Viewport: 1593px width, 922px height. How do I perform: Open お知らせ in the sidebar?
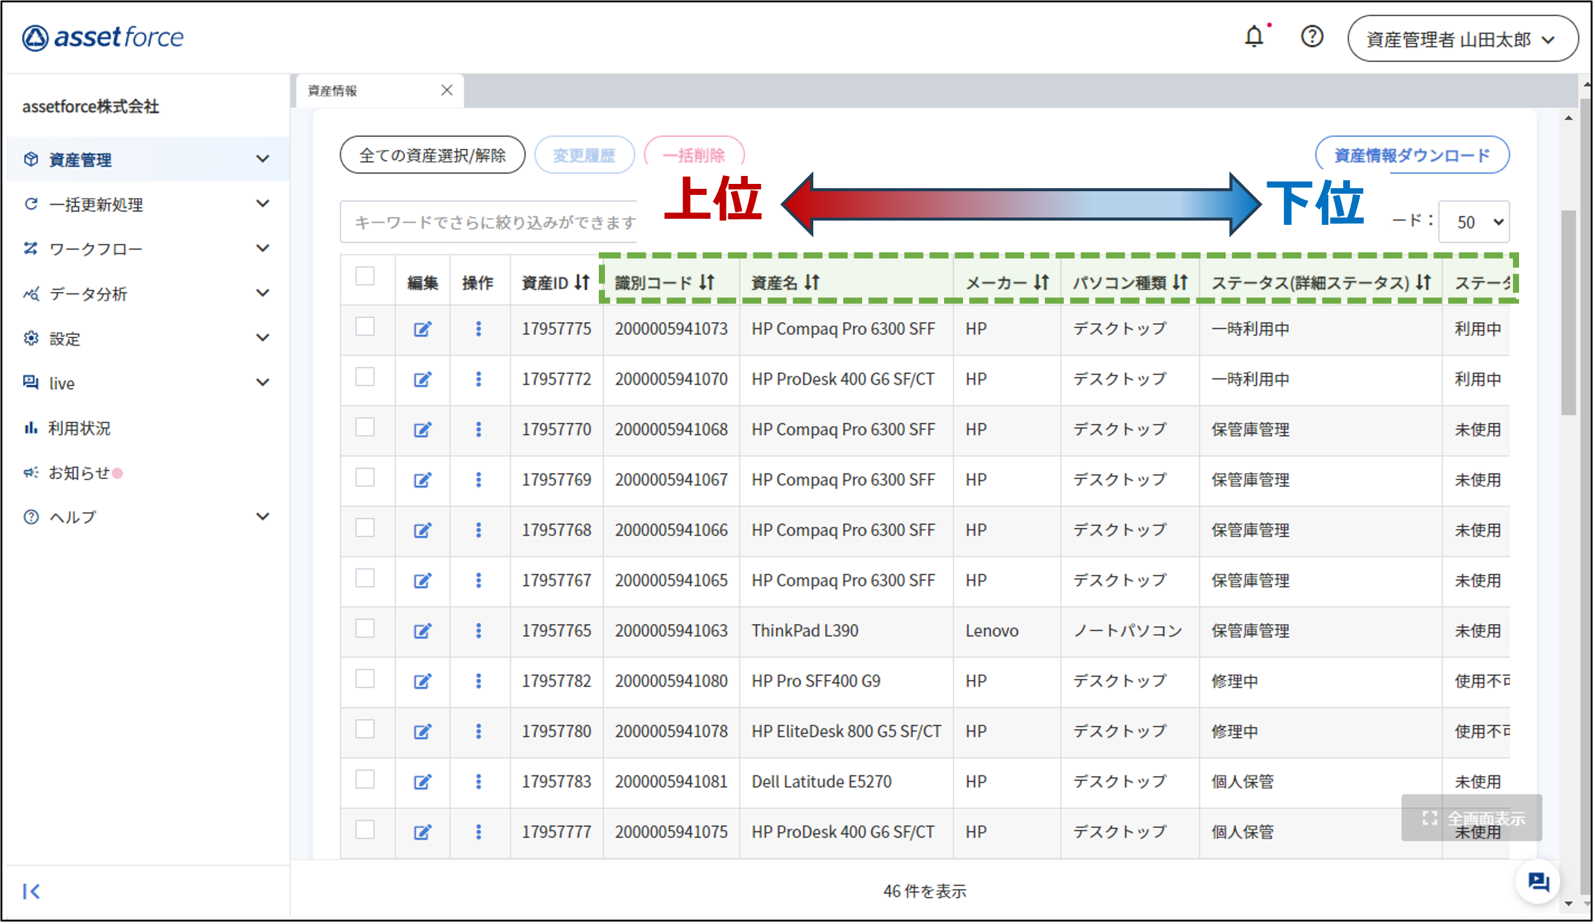79,473
